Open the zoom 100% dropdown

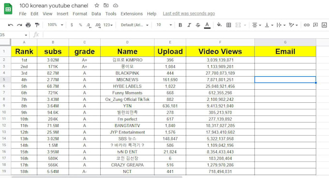coord(55,25)
